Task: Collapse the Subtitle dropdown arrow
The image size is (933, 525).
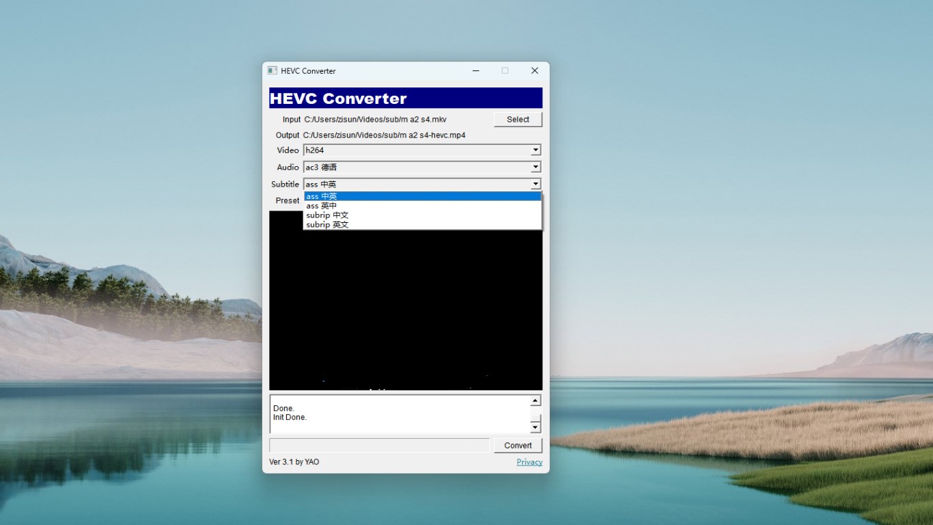Action: click(535, 184)
